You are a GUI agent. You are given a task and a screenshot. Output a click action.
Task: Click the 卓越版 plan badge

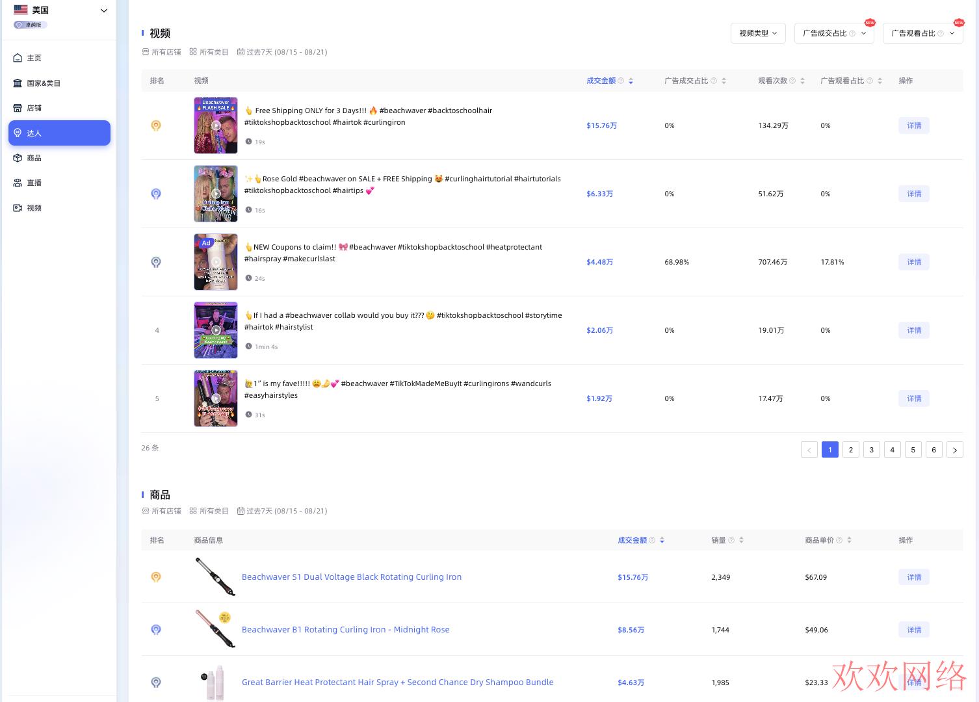(x=30, y=25)
